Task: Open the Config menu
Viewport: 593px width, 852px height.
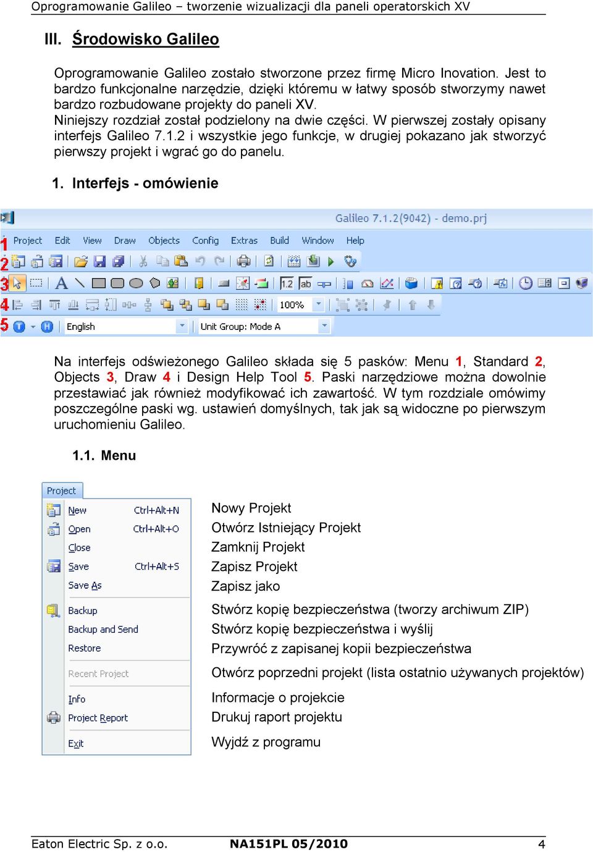Action: point(205,240)
